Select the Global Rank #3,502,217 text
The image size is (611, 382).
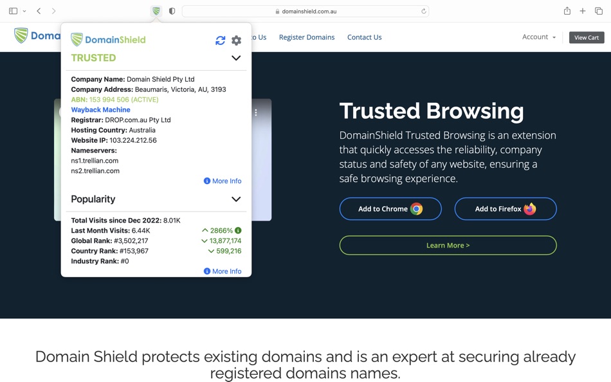pyautogui.click(x=109, y=241)
